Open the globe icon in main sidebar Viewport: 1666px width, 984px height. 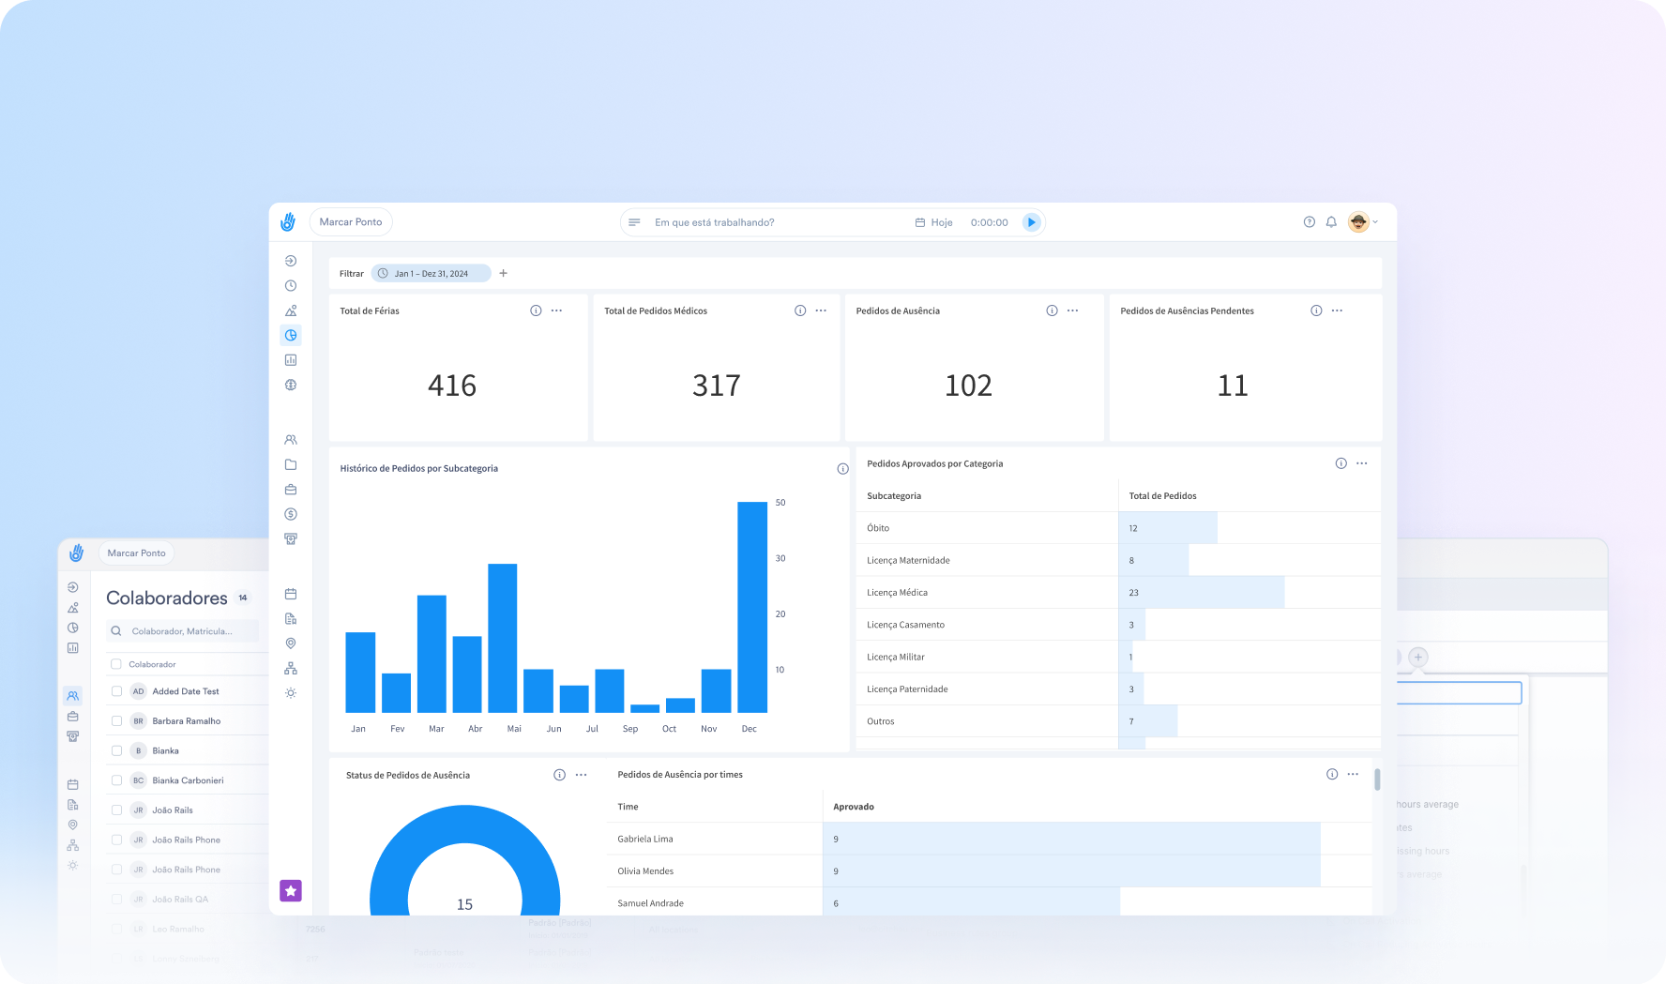pos(291,385)
